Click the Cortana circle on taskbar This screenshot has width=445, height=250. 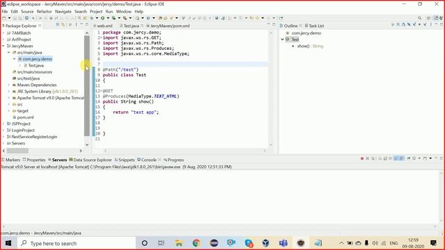coord(145,243)
